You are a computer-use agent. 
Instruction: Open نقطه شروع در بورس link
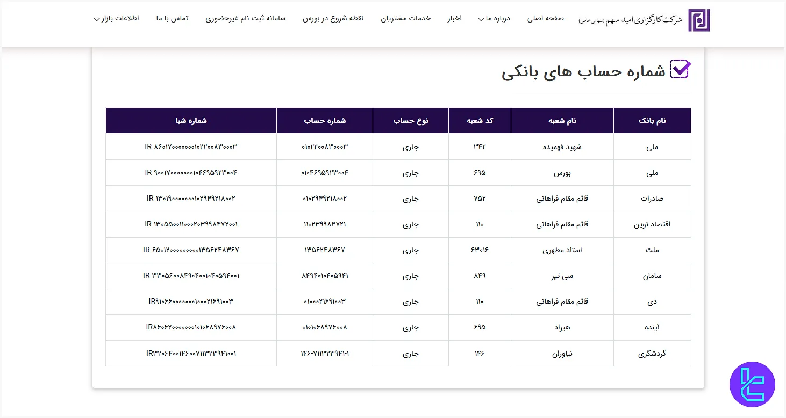[x=333, y=18]
